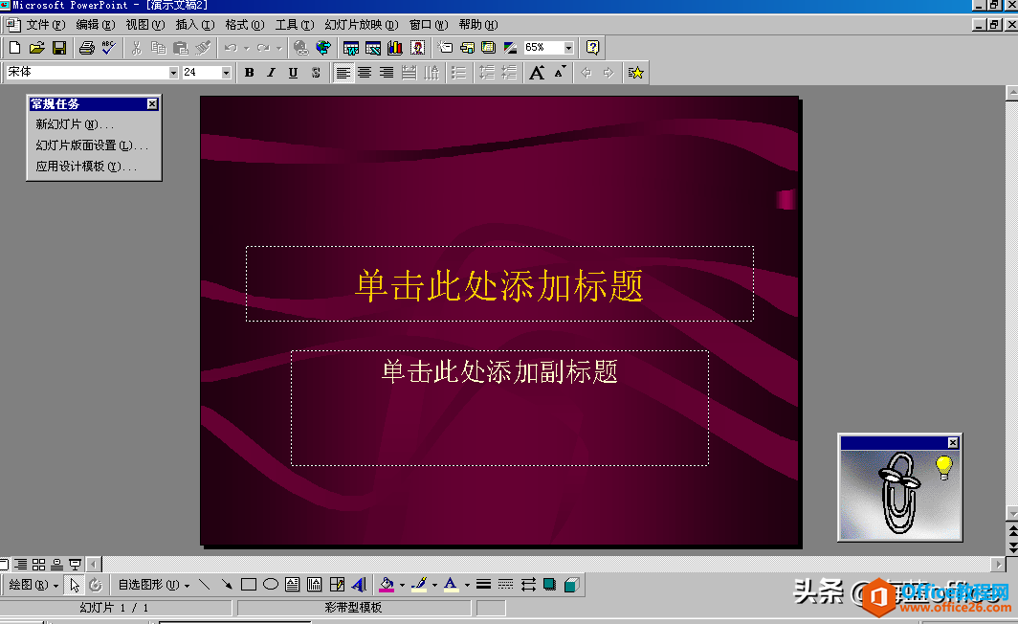Image resolution: width=1018 pixels, height=624 pixels.
Task: Open the zoom level dropdown showing 65%
Action: click(567, 47)
